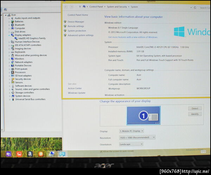
Task: Click the Up arrow in the address bar
Action: (80, 7)
